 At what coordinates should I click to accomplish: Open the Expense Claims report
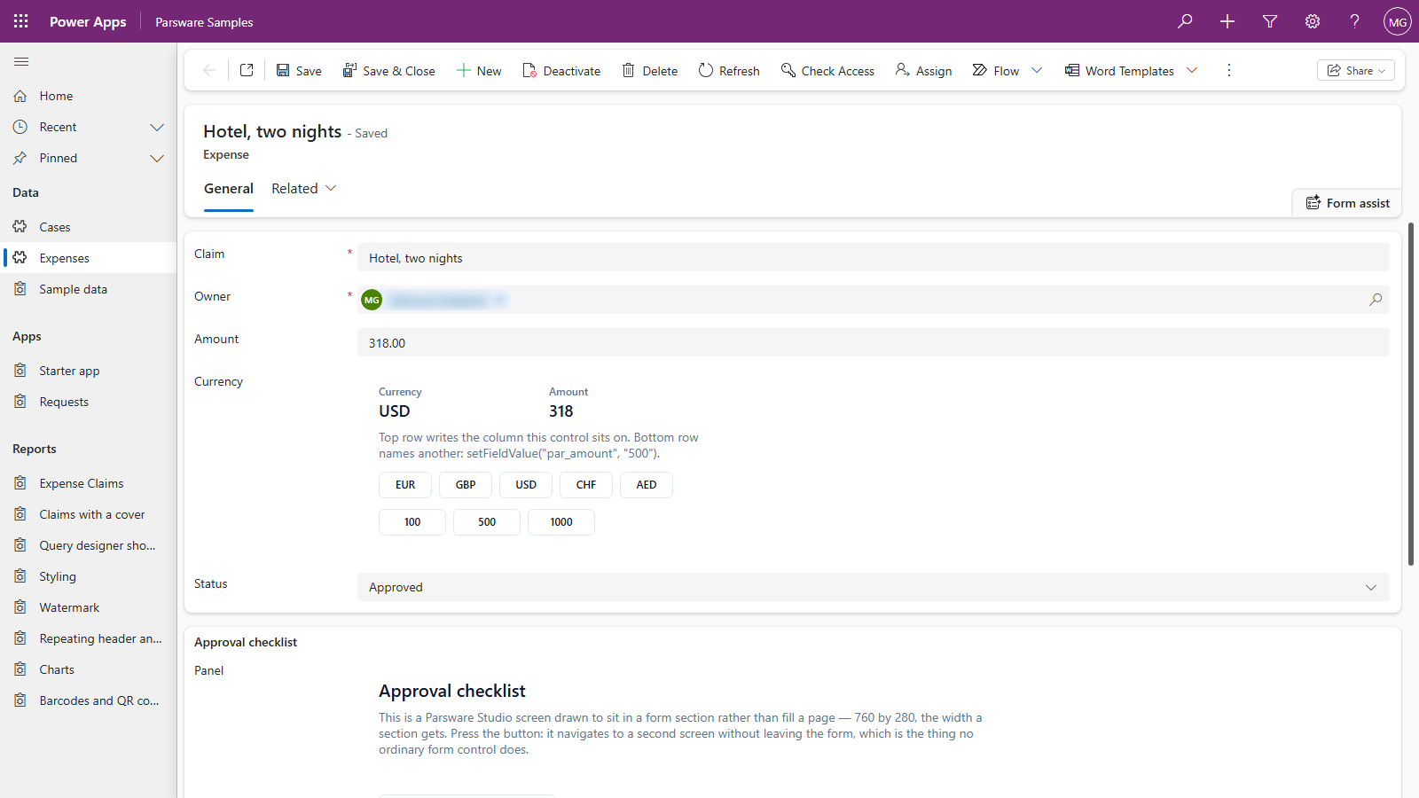(89, 483)
